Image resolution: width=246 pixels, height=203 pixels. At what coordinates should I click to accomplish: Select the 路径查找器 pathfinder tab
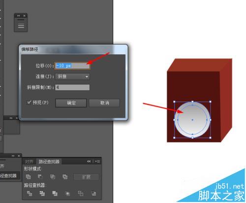(x=49, y=162)
